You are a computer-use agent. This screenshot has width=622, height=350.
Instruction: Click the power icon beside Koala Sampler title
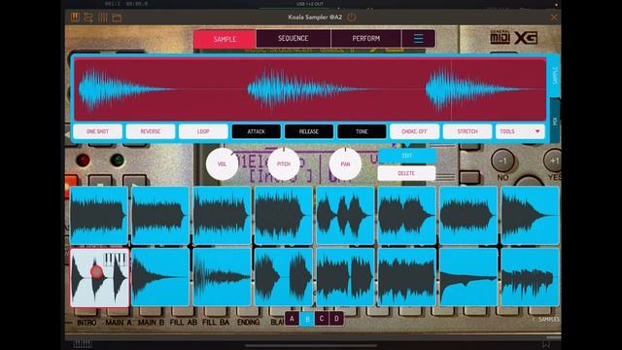(x=352, y=17)
